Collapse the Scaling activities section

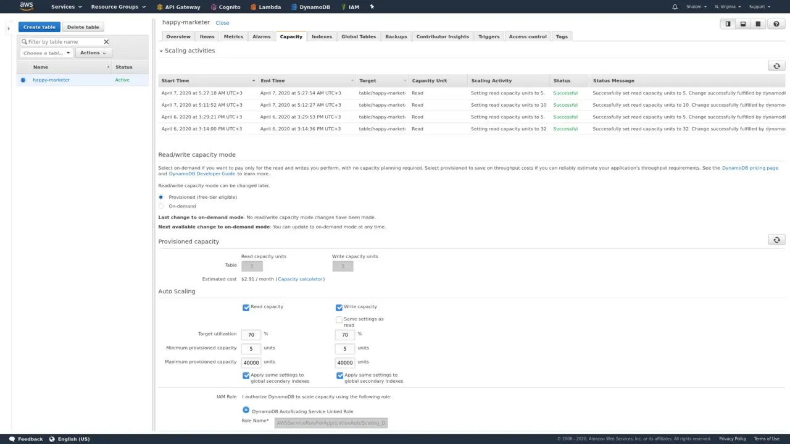pyautogui.click(x=186, y=51)
